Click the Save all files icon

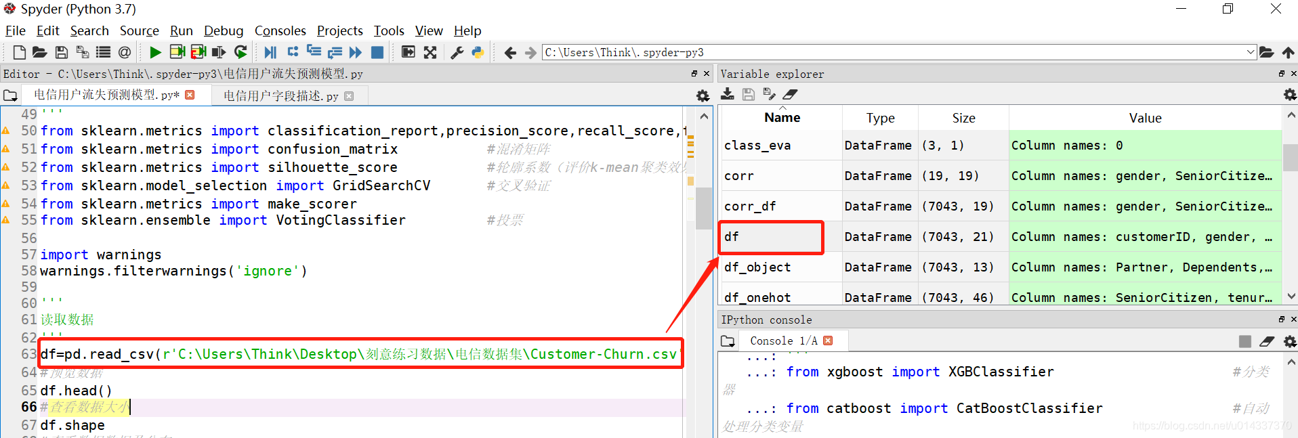click(x=83, y=52)
